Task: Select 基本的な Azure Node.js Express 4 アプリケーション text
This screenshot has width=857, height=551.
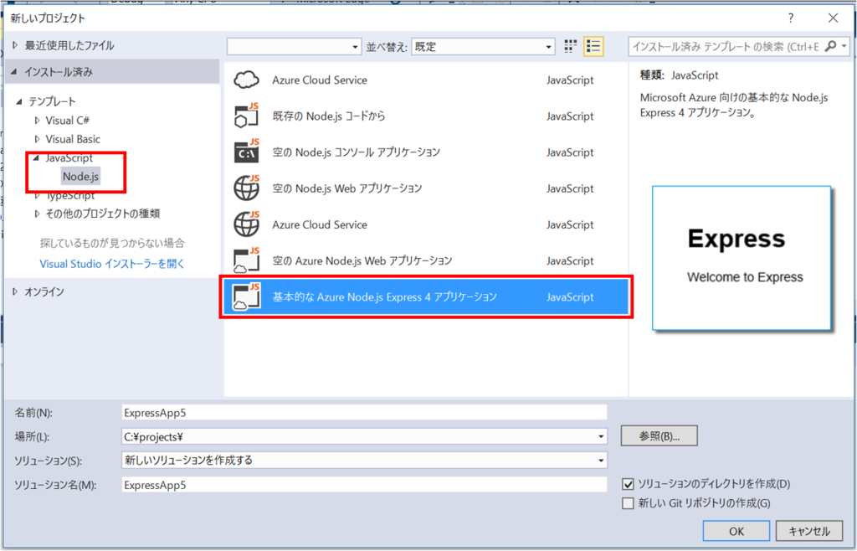Action: point(385,296)
